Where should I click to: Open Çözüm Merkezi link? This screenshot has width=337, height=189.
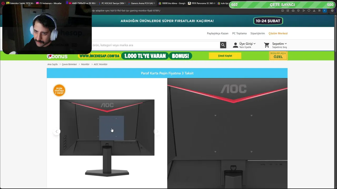click(278, 33)
